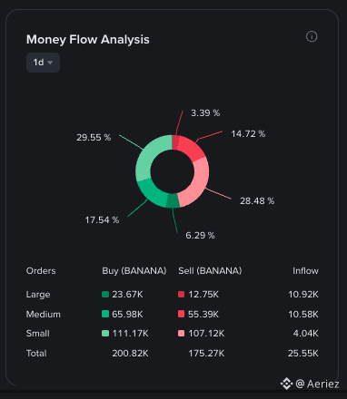Click the Sell (BANANA) column header
This screenshot has height=399, width=347.
[x=210, y=271]
